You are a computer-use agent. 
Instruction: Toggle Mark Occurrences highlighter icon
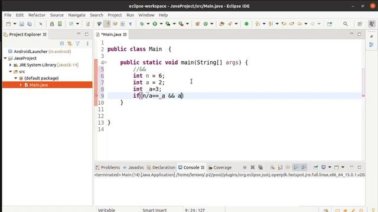click(107, 24)
